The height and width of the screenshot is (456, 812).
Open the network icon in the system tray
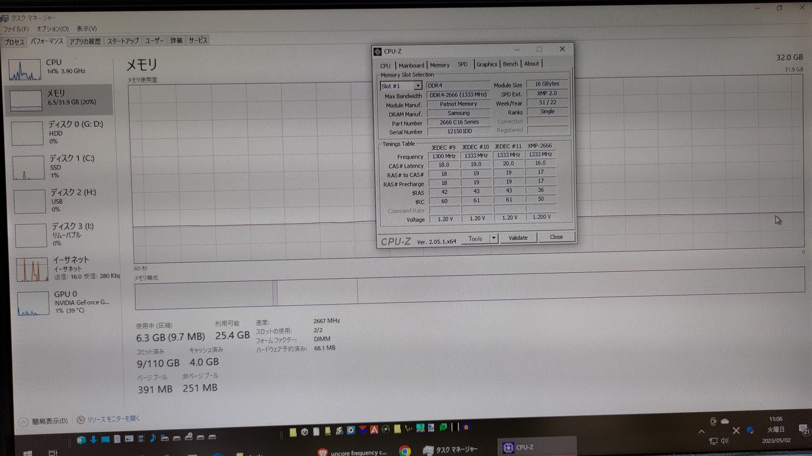click(x=713, y=441)
